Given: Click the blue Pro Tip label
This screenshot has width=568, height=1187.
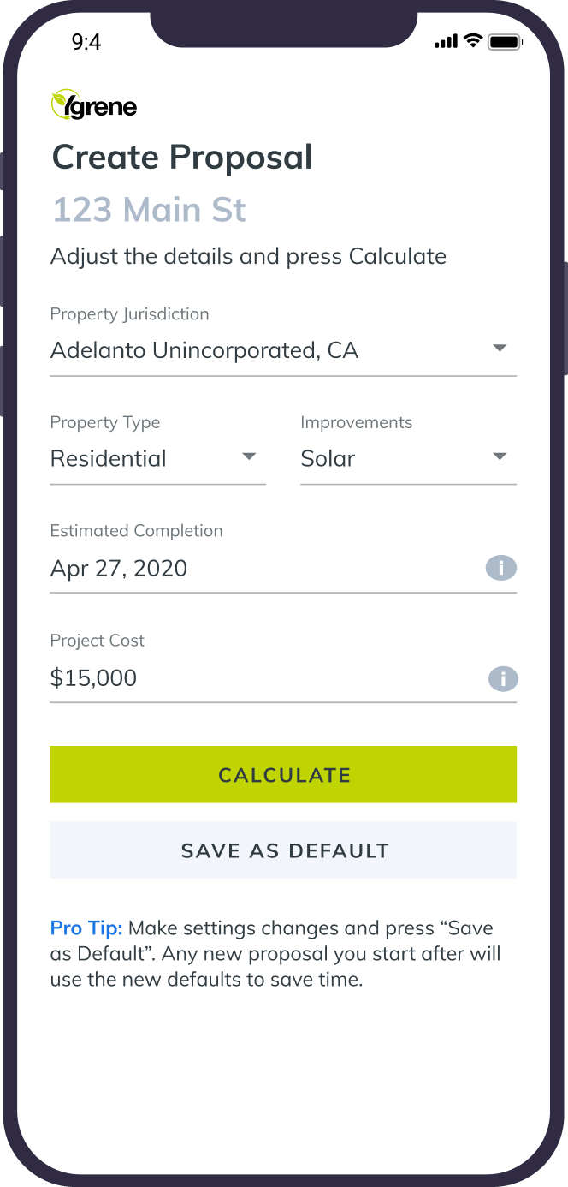Looking at the screenshot, I should 86,928.
